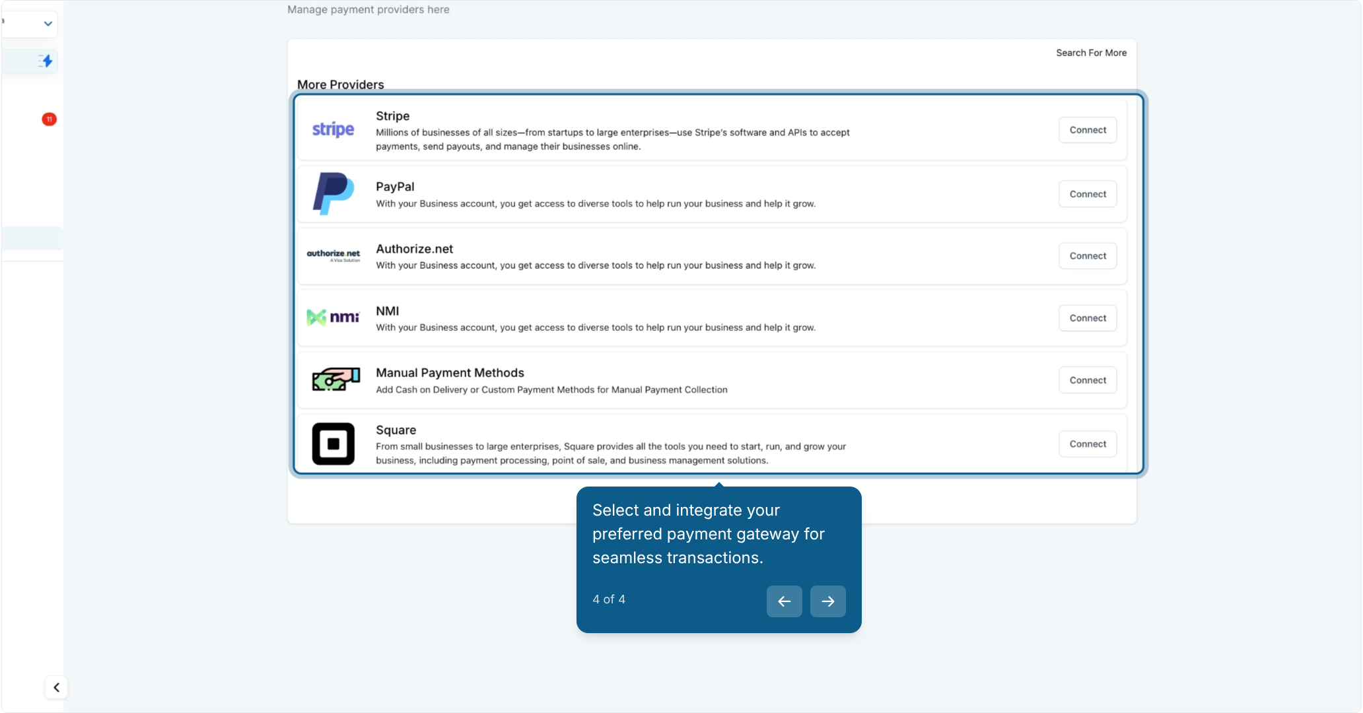Connect the Authorize.net provider

(1088, 256)
